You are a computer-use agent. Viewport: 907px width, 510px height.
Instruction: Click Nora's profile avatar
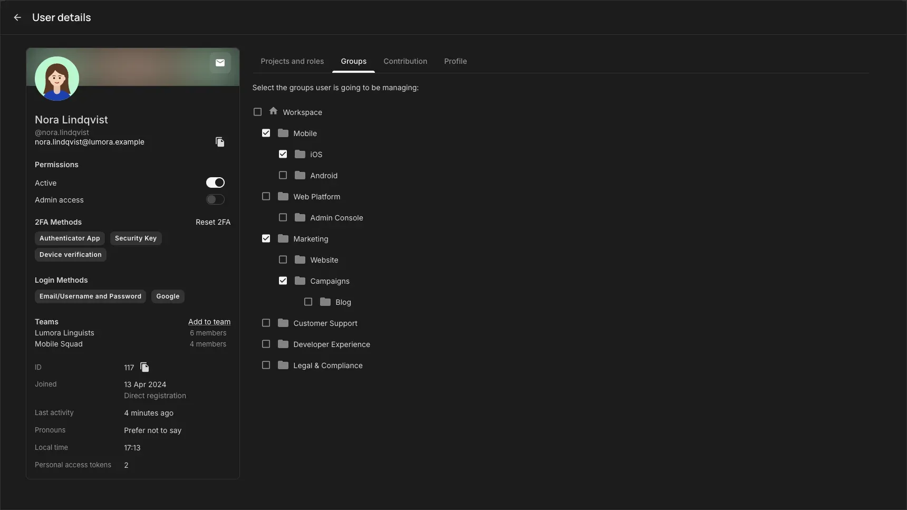click(x=57, y=79)
